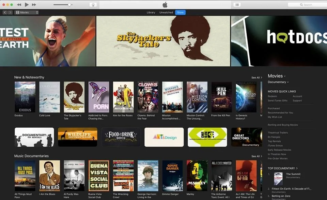Open the Mission Control poster

197,97
